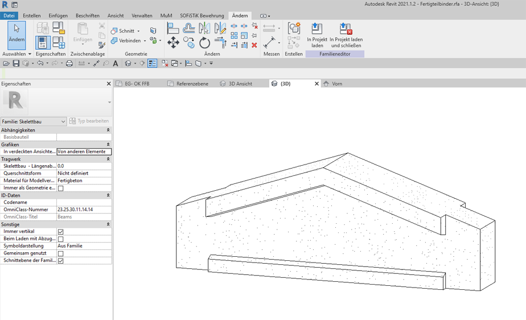526x320 pixels.
Task: Open the Ansicht ribbon tab
Action: pyautogui.click(x=115, y=16)
